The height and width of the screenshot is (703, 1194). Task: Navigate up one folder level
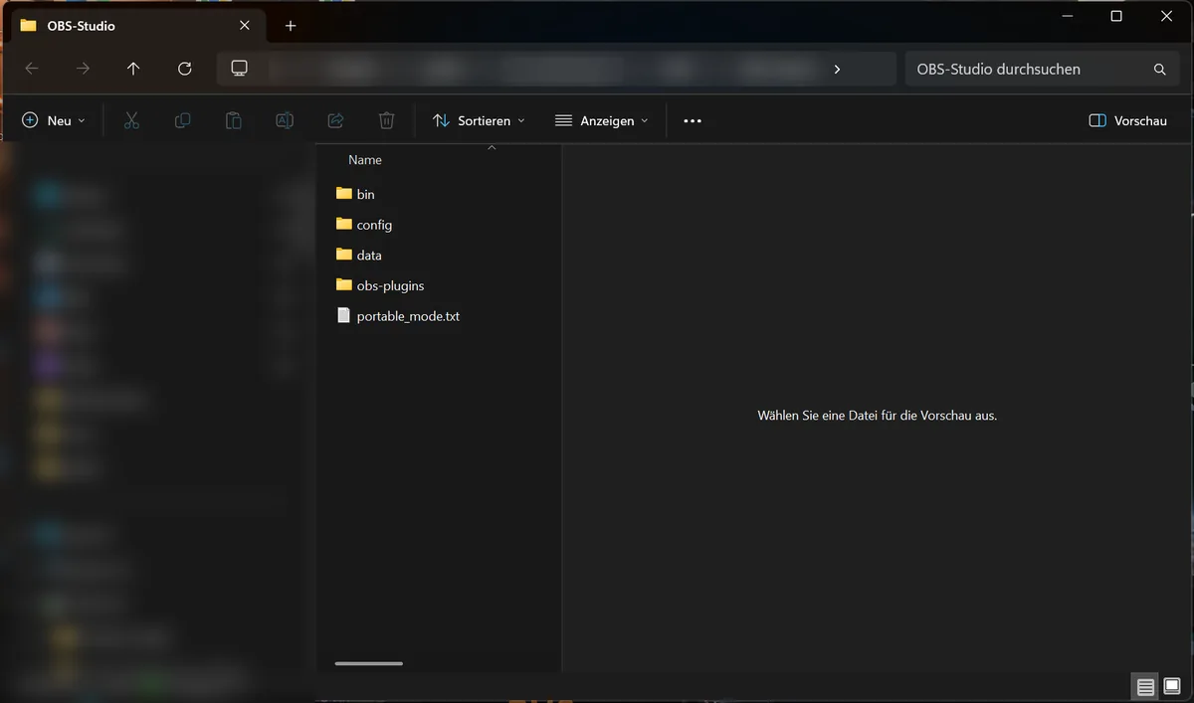click(133, 69)
